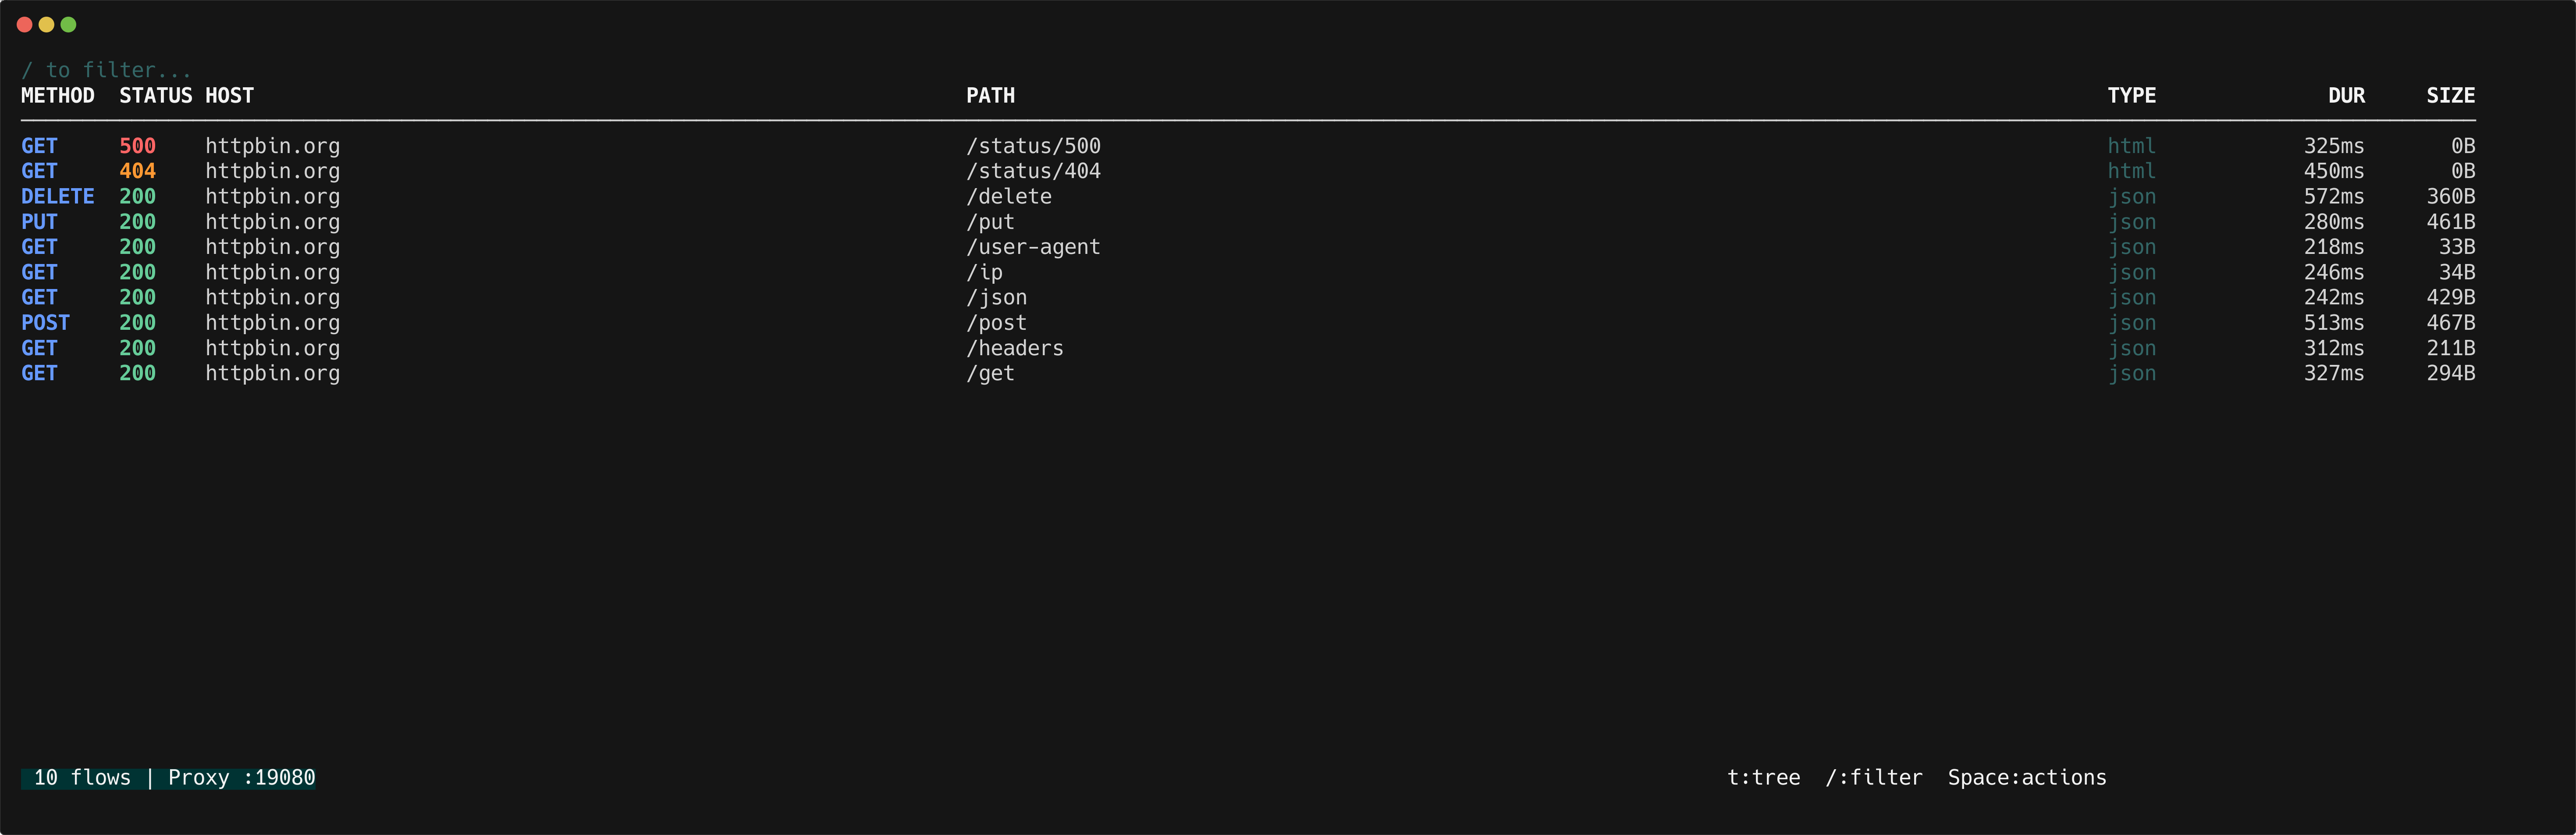
Task: Select the GET /json flow row
Action: 600,297
